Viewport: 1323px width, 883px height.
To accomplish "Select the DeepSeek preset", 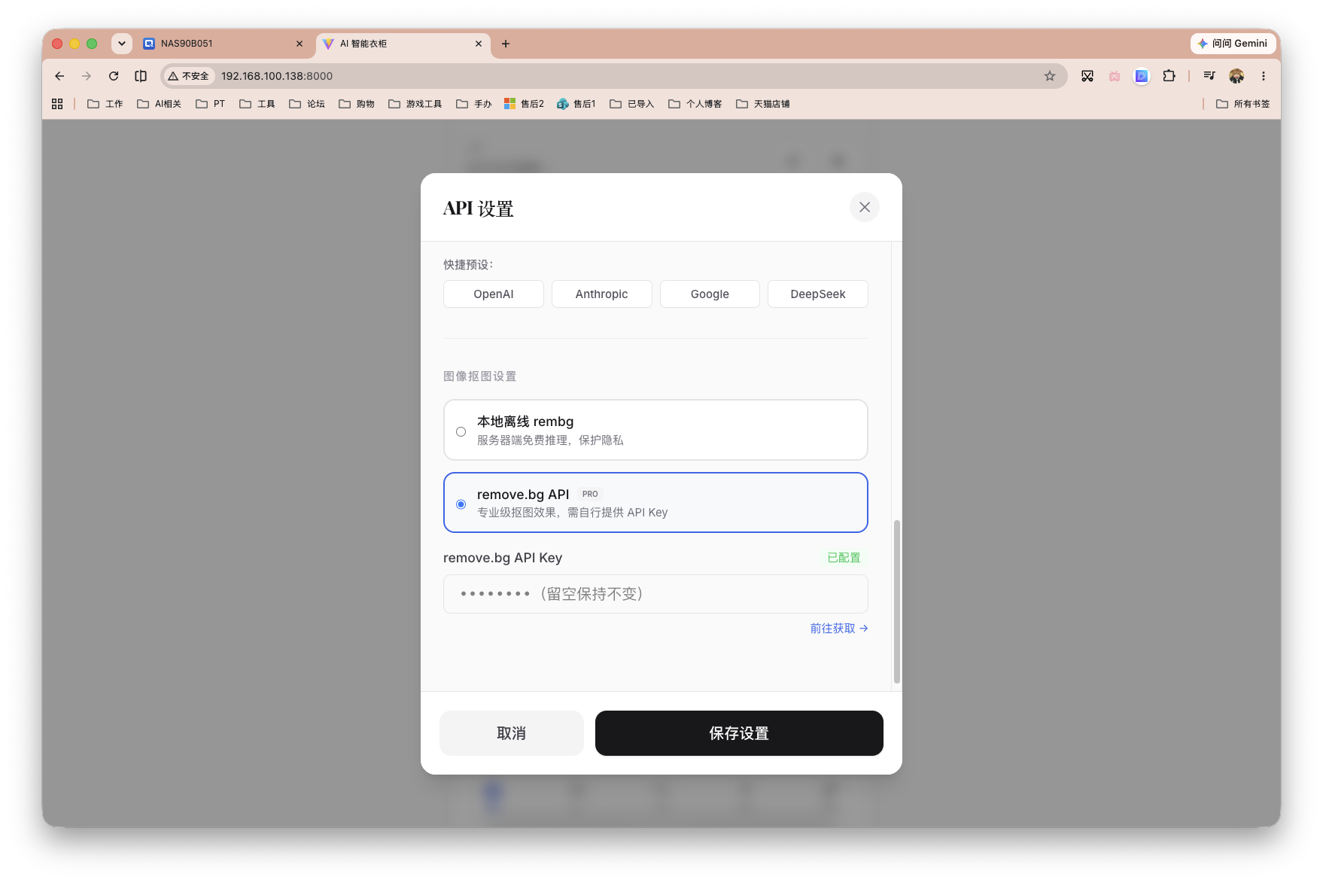I will pyautogui.click(x=818, y=294).
